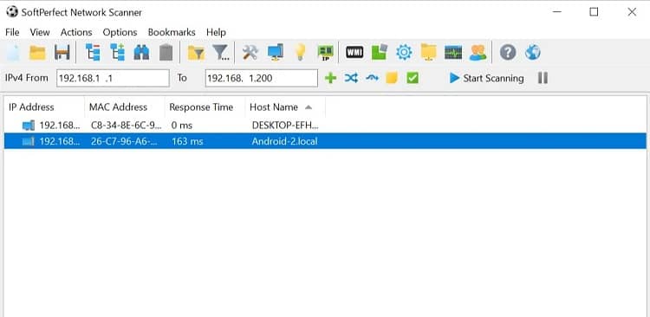Image resolution: width=650 pixels, height=317 pixels.
Task: Click the blue shuffle arrows icon
Action: click(x=351, y=78)
